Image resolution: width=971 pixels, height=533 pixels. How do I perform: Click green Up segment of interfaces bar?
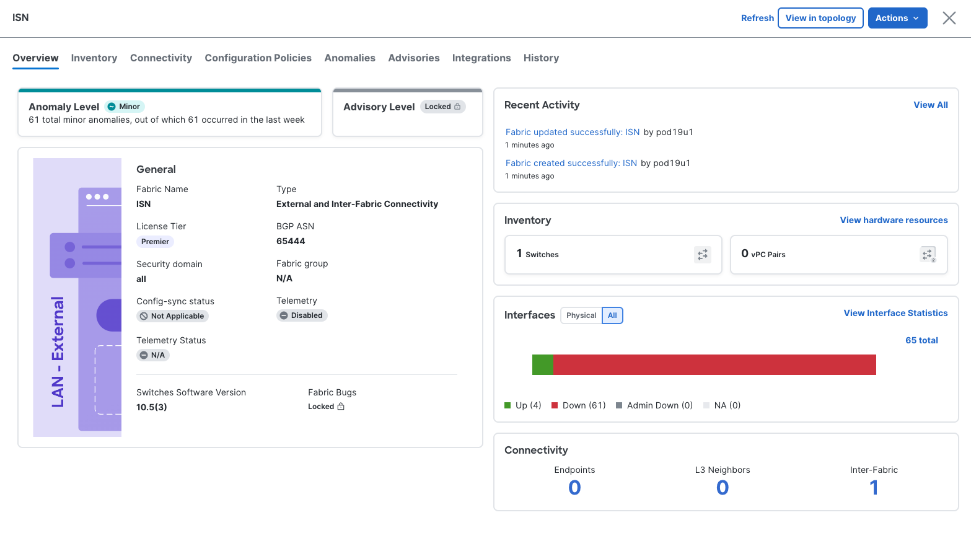[x=543, y=364]
